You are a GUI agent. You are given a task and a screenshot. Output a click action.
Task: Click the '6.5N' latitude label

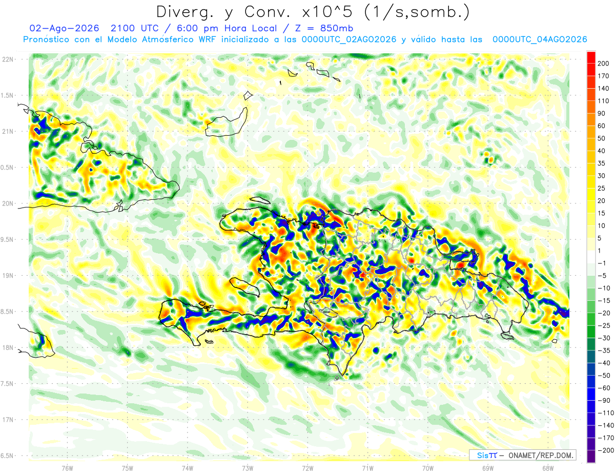[8, 456]
